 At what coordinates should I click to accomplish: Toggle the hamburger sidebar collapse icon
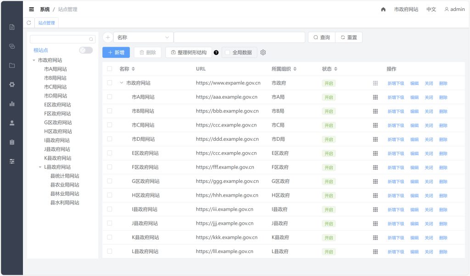pos(32,9)
